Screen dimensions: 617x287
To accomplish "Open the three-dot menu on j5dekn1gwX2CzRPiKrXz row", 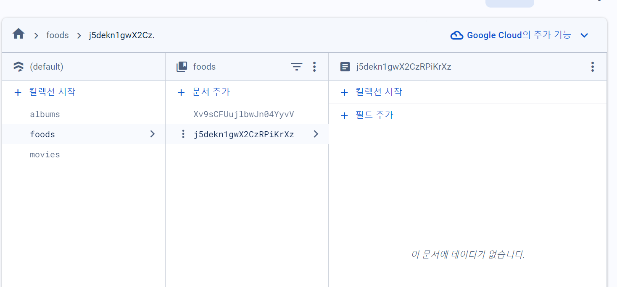I will (183, 134).
